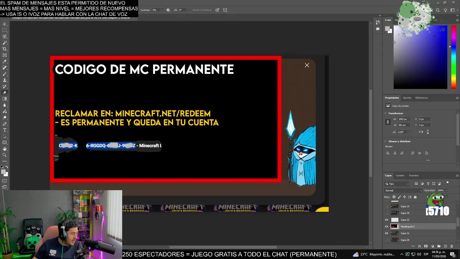Create new adjustment layer
The image size is (460, 259).
432,246
